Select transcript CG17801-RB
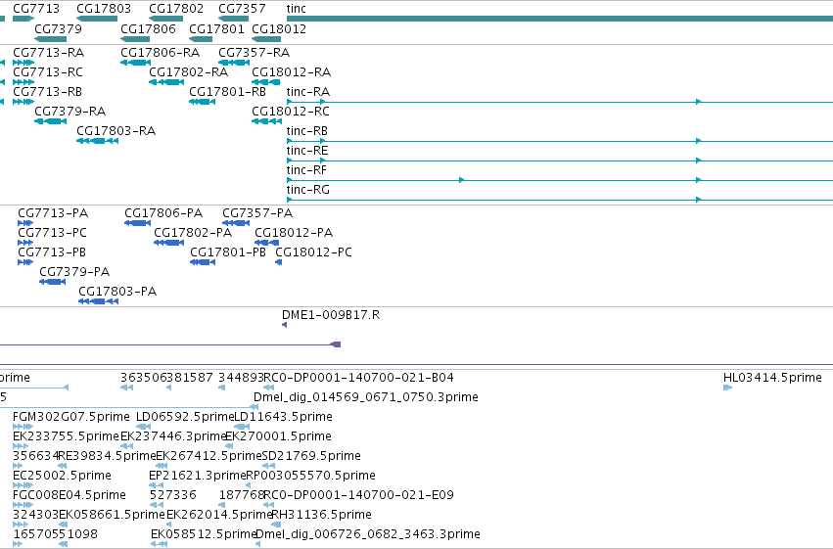Screen dimensions: 833x549 coord(227,92)
